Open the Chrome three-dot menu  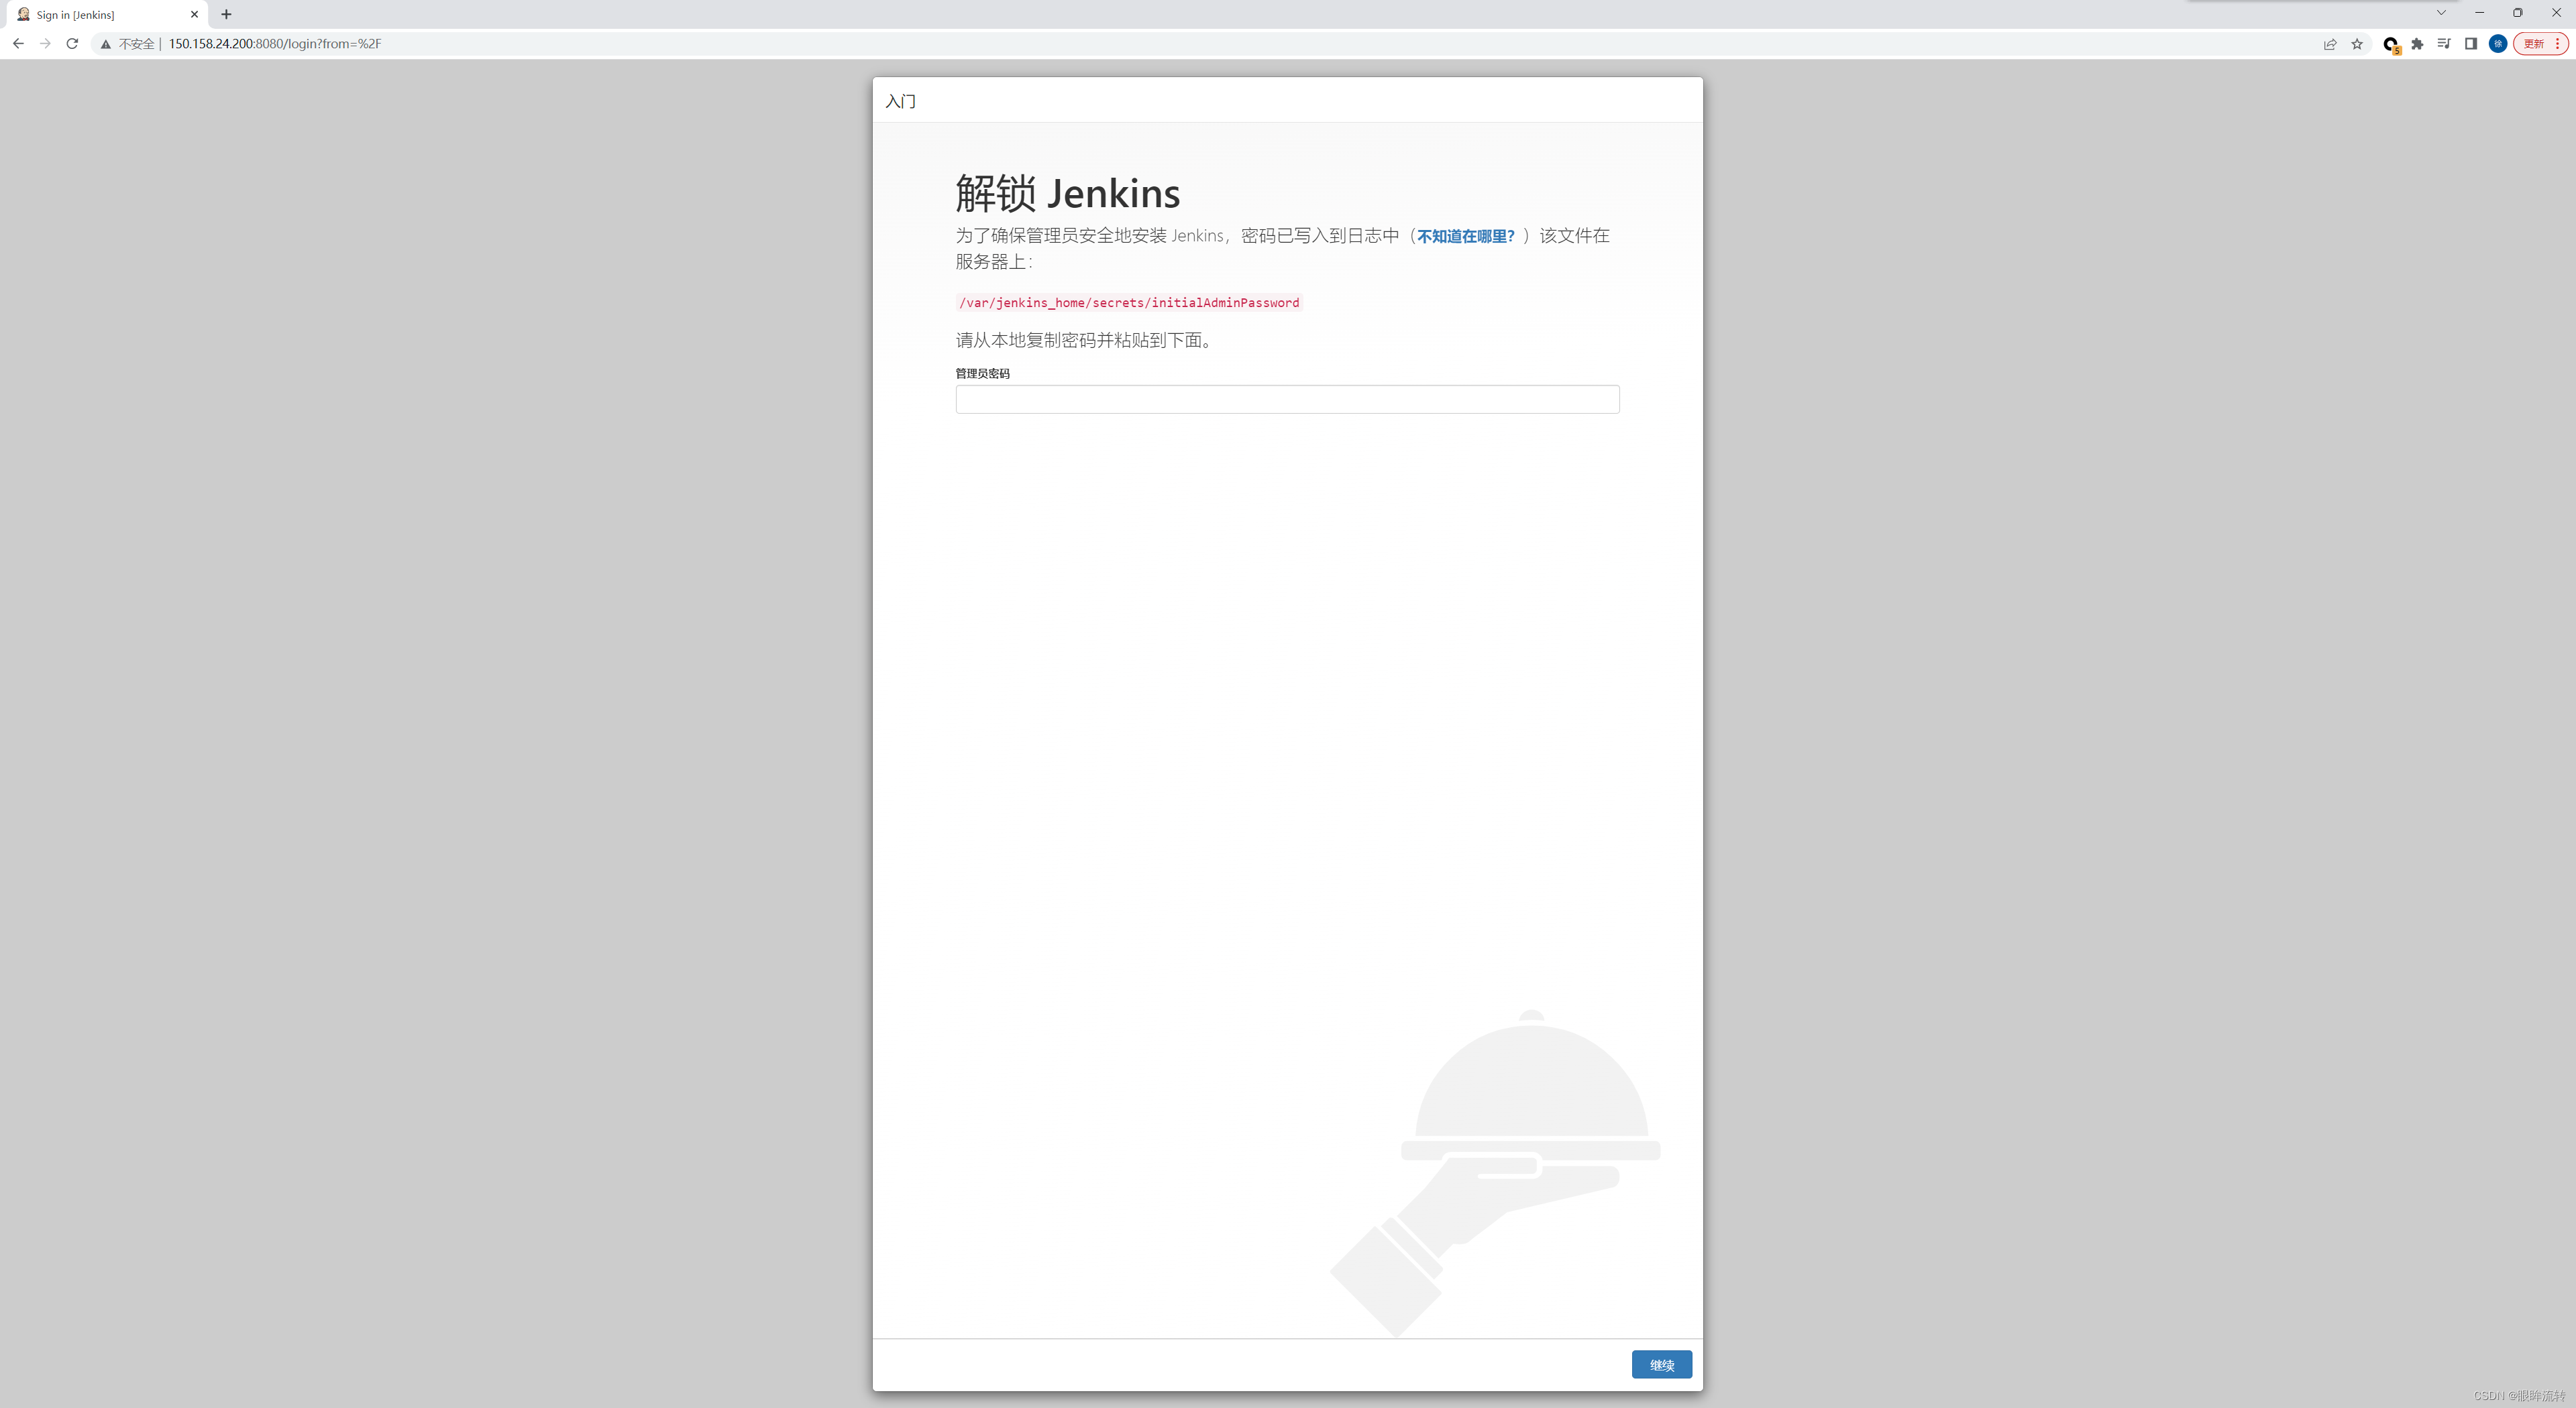click(x=2558, y=44)
